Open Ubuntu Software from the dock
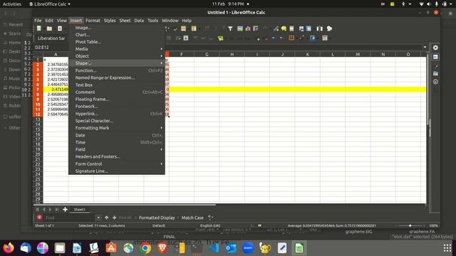456x256 pixels. click(x=111, y=248)
